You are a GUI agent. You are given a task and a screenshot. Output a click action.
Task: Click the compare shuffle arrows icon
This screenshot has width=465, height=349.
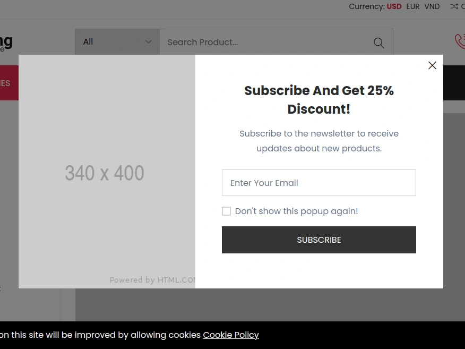tap(454, 6)
